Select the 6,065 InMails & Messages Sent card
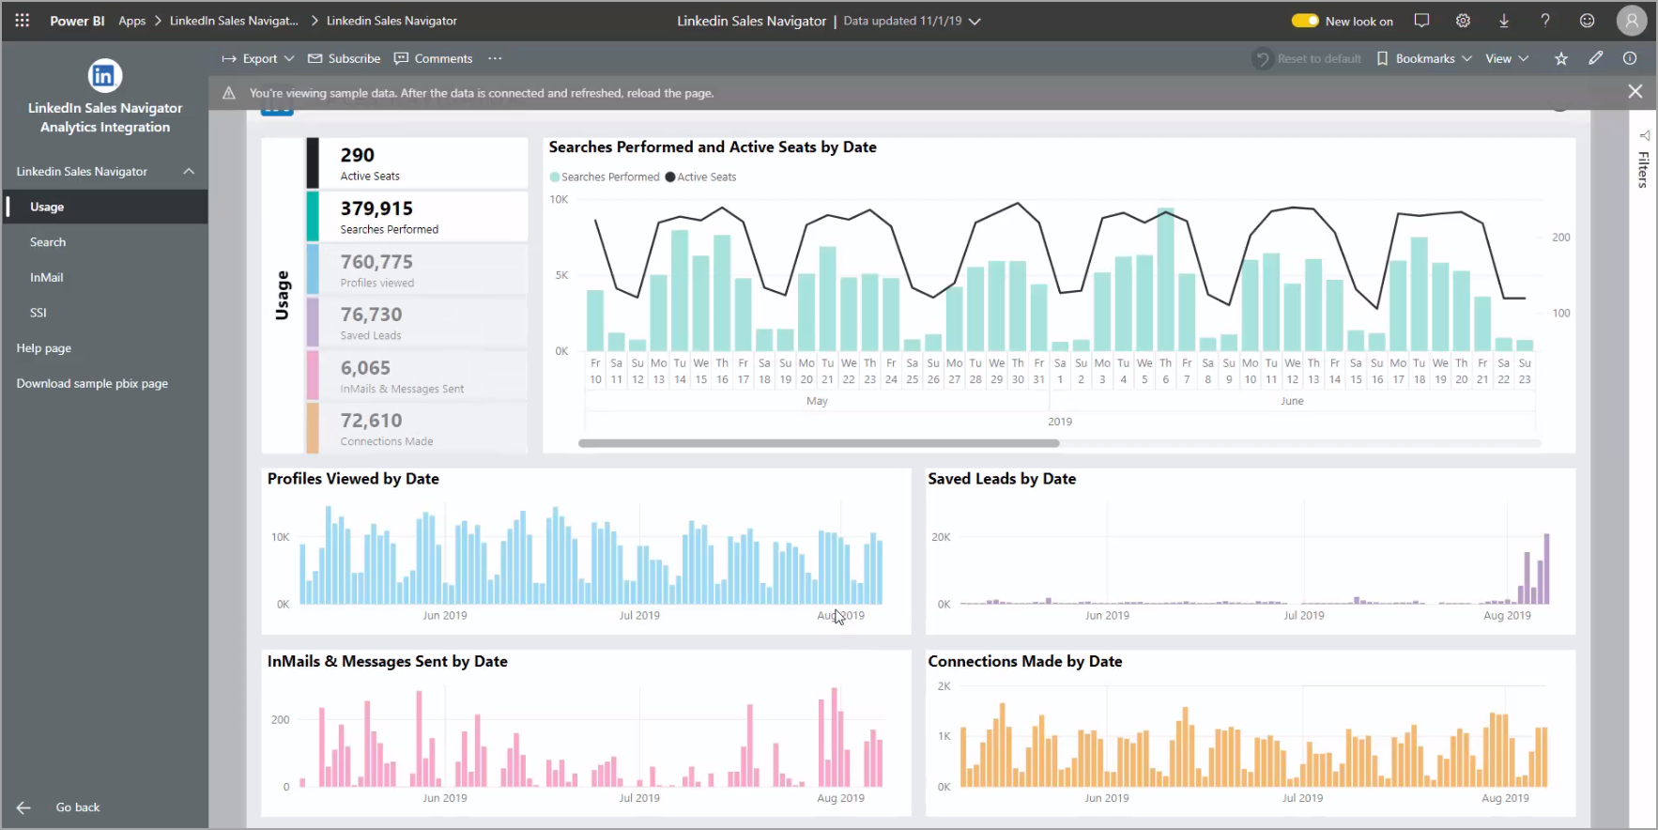 click(x=417, y=376)
